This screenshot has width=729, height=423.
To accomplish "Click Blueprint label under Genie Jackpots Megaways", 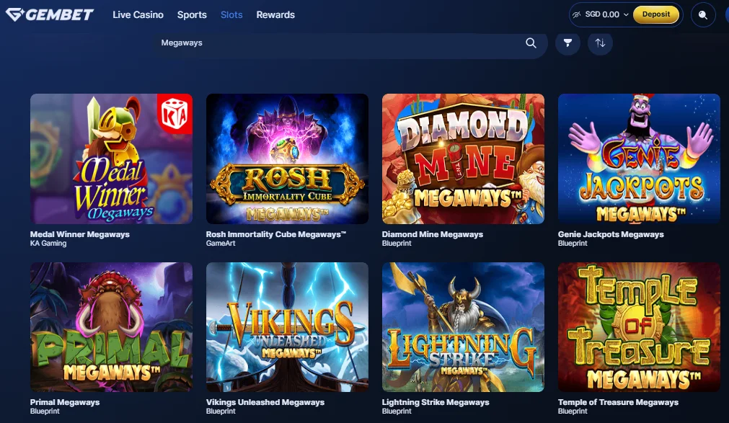I will (x=573, y=243).
